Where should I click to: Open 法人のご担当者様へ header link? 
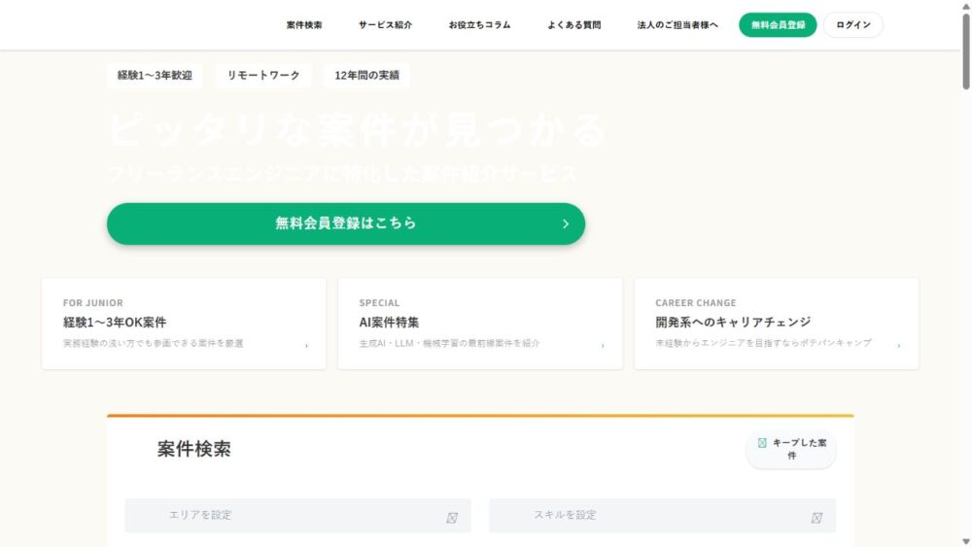[x=677, y=25]
